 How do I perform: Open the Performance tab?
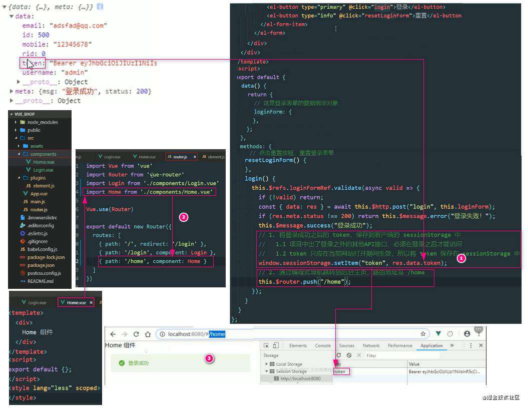tap(400, 345)
